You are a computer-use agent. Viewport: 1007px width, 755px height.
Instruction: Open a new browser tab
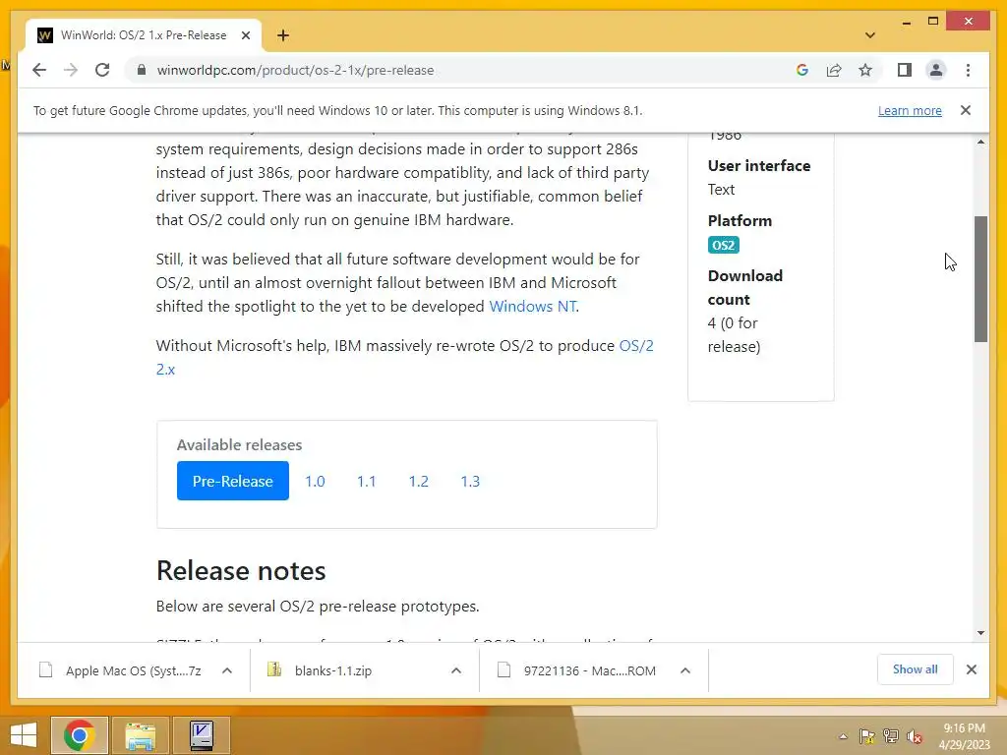tap(282, 35)
